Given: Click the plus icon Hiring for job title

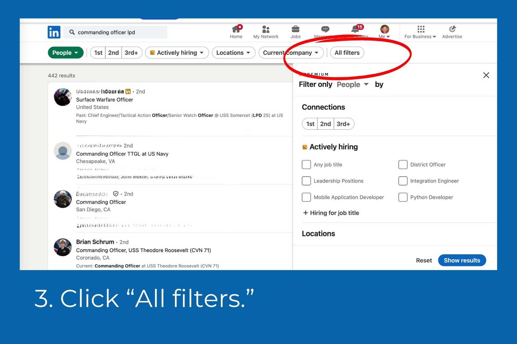Looking at the screenshot, I should [x=305, y=213].
